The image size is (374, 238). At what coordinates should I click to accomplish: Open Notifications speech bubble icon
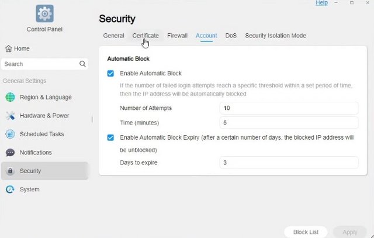(x=11, y=153)
